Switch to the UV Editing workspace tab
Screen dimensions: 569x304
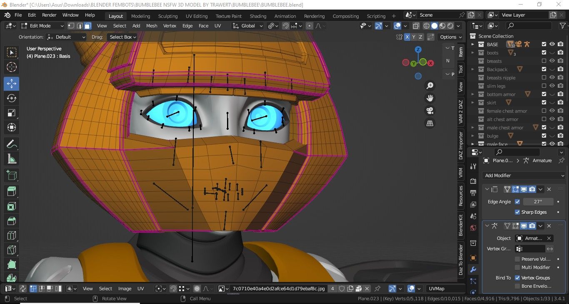pyautogui.click(x=197, y=16)
